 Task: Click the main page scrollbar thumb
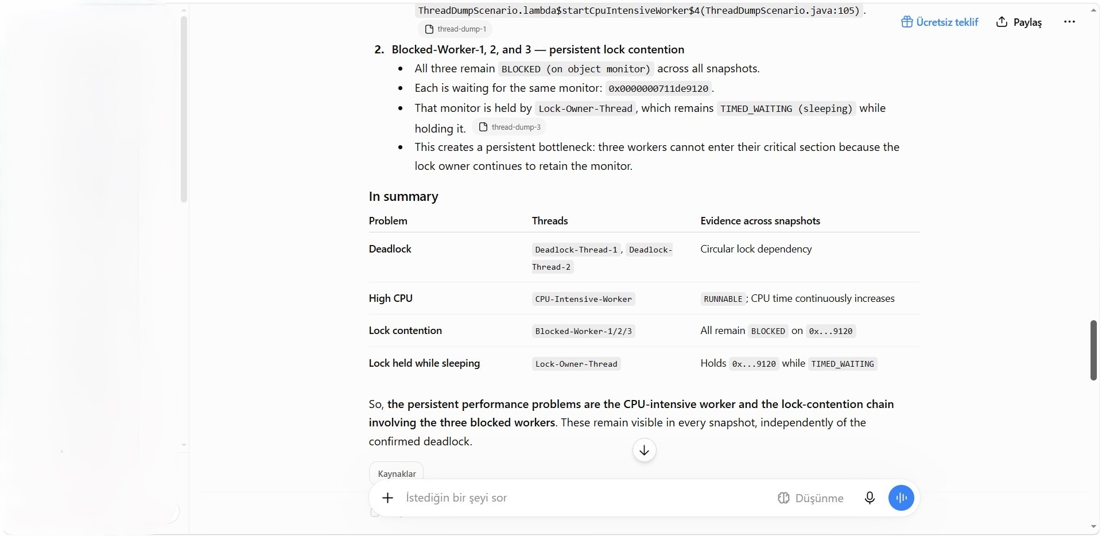[1093, 350]
